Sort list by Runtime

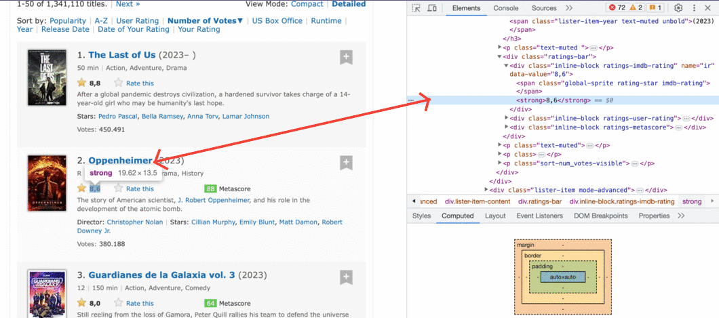326,20
